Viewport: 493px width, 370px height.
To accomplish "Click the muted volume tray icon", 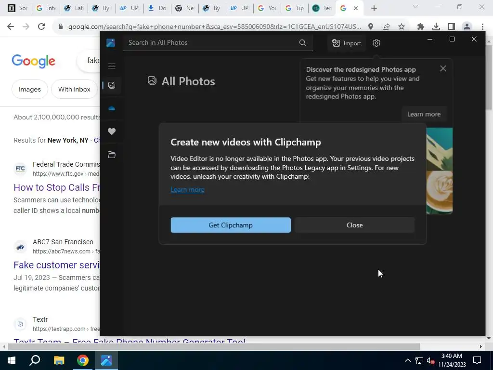I will 431,360.
